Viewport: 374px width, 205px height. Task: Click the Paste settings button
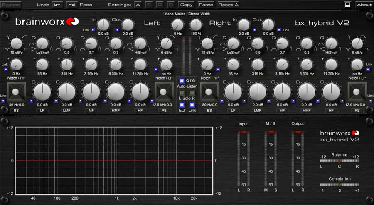click(x=206, y=5)
